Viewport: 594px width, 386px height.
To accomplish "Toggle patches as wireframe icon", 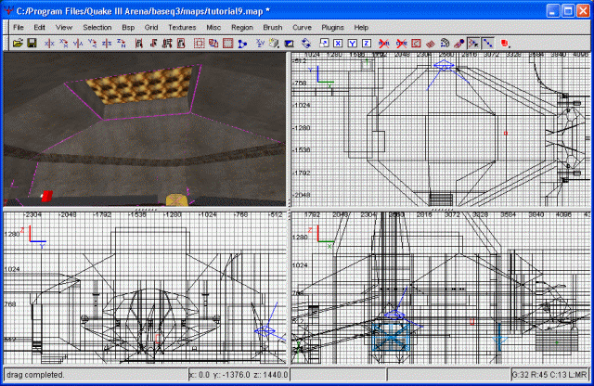I will 431,44.
